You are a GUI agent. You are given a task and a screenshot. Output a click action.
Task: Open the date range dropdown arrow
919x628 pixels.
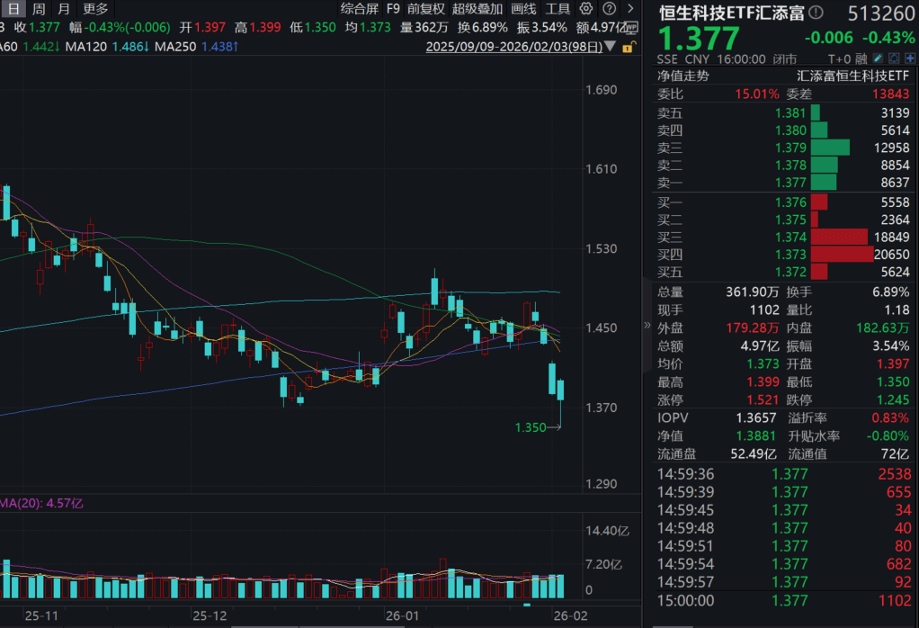(611, 45)
